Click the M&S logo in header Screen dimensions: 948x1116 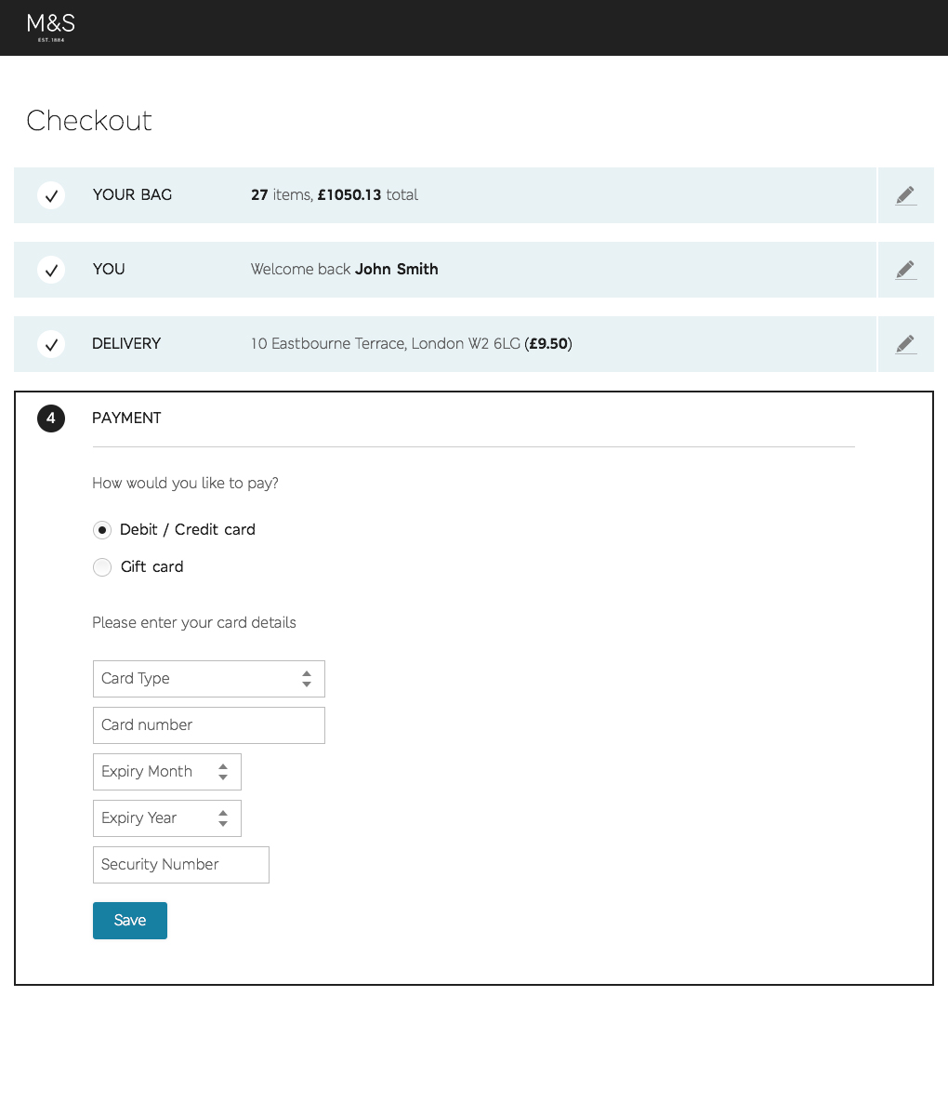tap(51, 27)
